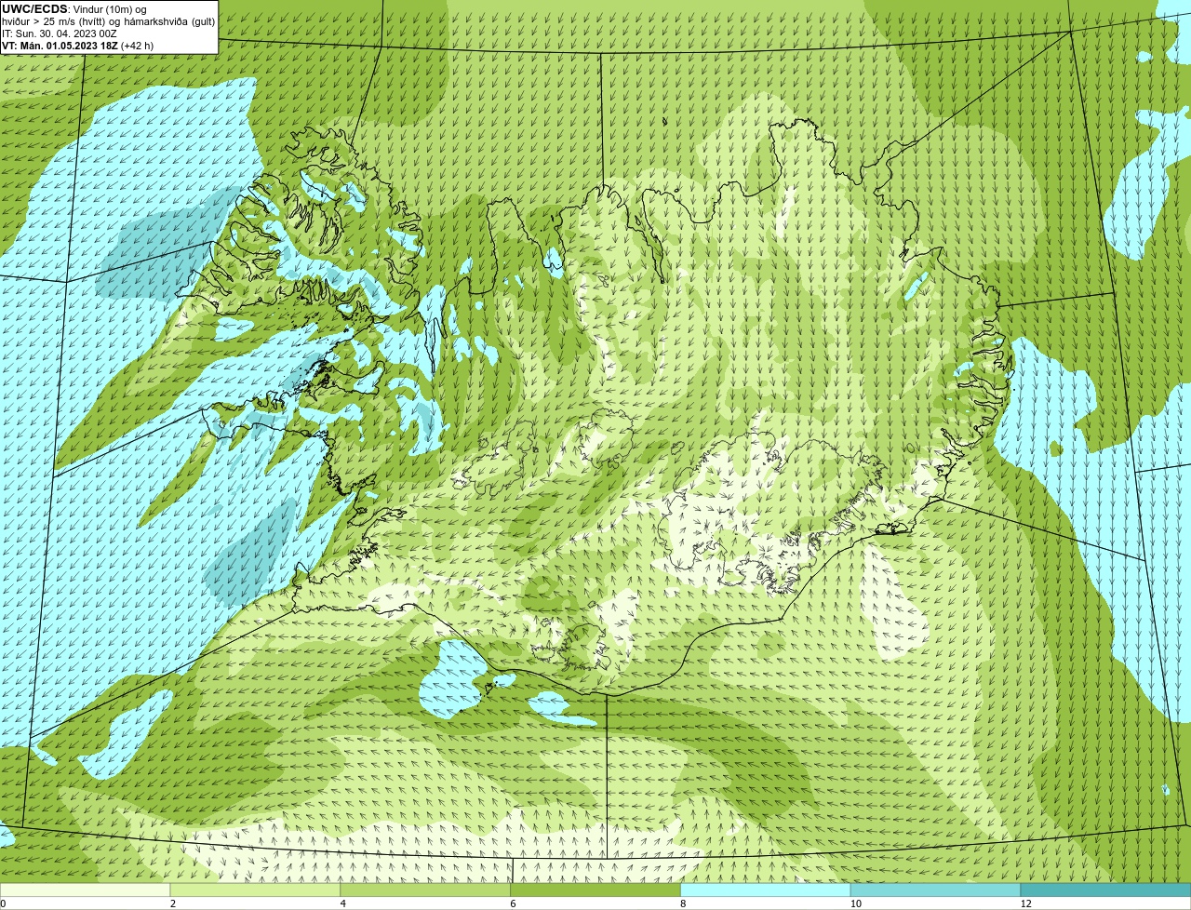Click the "IT: Sun. 30. 04. 2023 00Z" line
1191x910 pixels.
[60, 33]
